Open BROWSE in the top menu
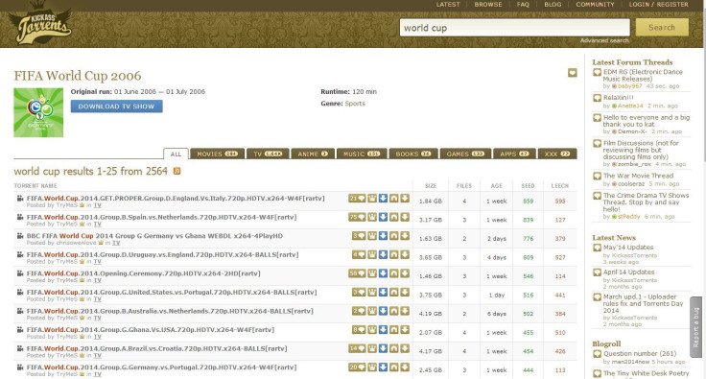 point(488,5)
